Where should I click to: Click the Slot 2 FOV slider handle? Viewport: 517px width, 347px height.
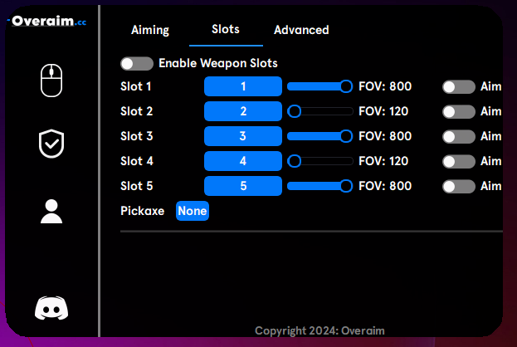(x=294, y=111)
